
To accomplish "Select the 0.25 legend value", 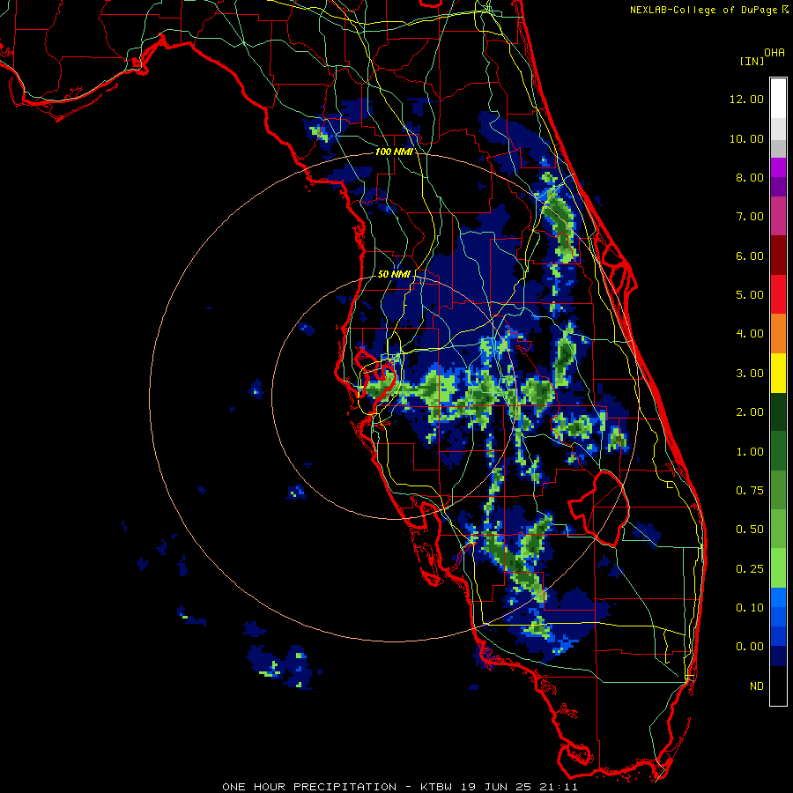I will (750, 569).
